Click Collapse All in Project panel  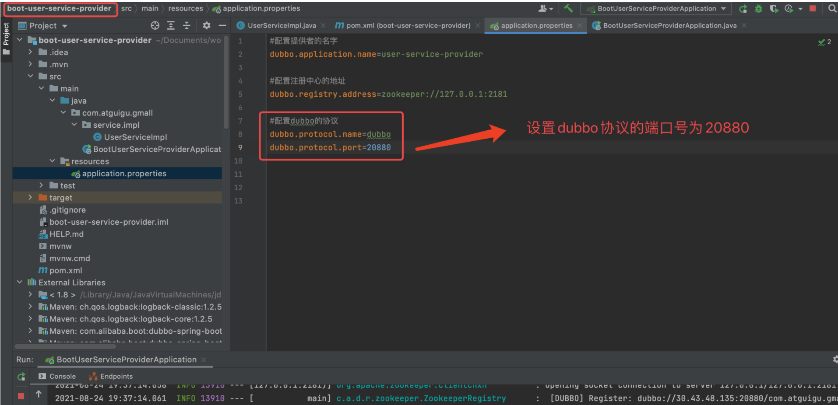click(187, 25)
